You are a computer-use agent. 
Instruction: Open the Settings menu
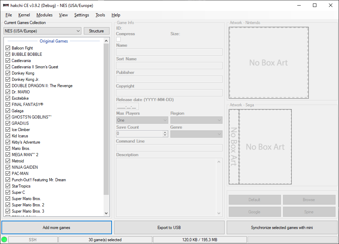tap(81, 15)
